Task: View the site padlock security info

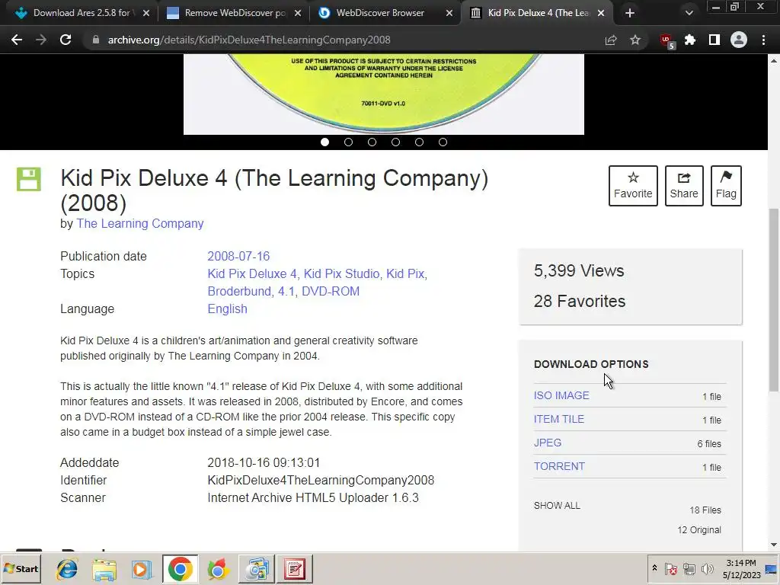Action: tap(96, 40)
